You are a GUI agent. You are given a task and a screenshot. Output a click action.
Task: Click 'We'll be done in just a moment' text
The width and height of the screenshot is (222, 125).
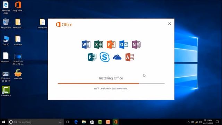click(111, 89)
